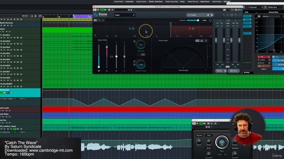Toggle Read automation in Ozone plugin window header
284x159 pixels.
102,10
